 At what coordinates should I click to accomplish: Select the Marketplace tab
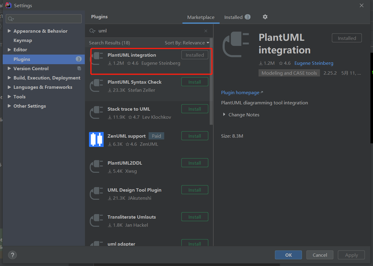pyautogui.click(x=201, y=17)
